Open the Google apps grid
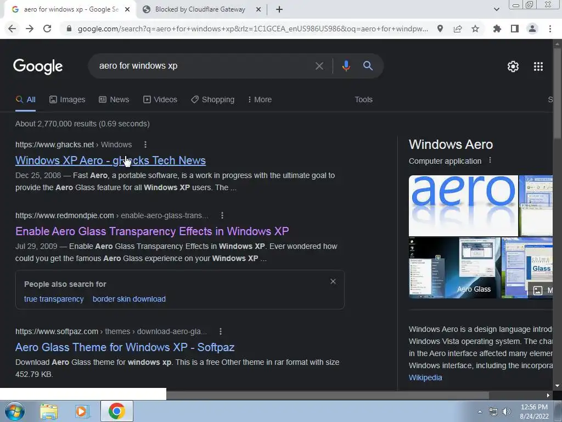 pyautogui.click(x=538, y=66)
